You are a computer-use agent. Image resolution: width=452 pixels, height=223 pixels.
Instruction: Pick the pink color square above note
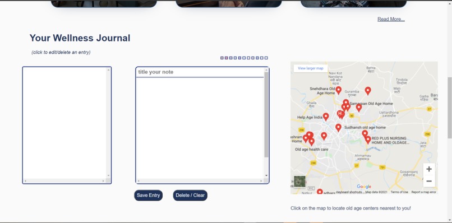pyautogui.click(x=227, y=58)
